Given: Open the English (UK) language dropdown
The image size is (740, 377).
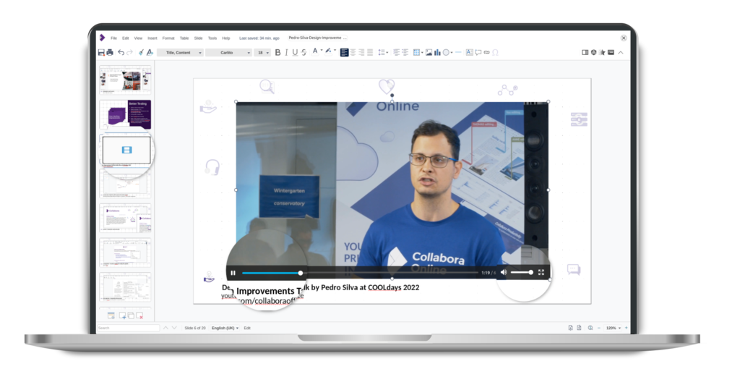Looking at the screenshot, I should tap(225, 328).
